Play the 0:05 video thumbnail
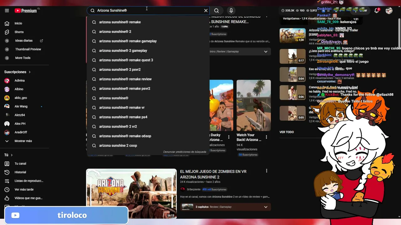 tap(293, 113)
